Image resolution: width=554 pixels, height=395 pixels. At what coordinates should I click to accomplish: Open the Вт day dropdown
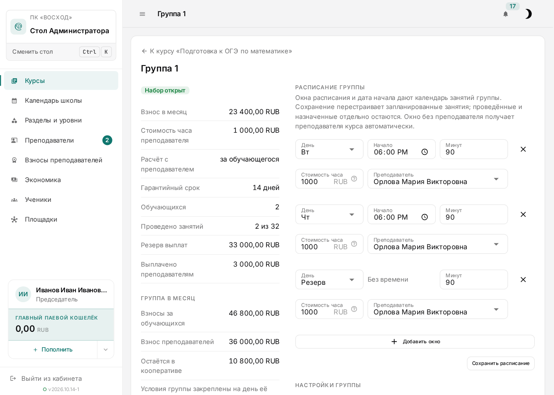pyautogui.click(x=329, y=149)
